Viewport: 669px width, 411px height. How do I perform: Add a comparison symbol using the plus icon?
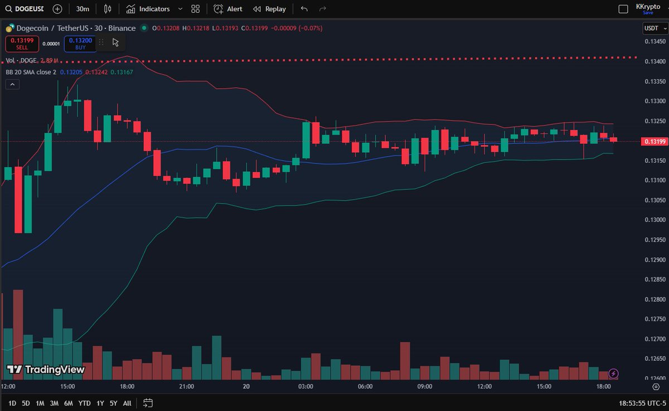point(56,8)
